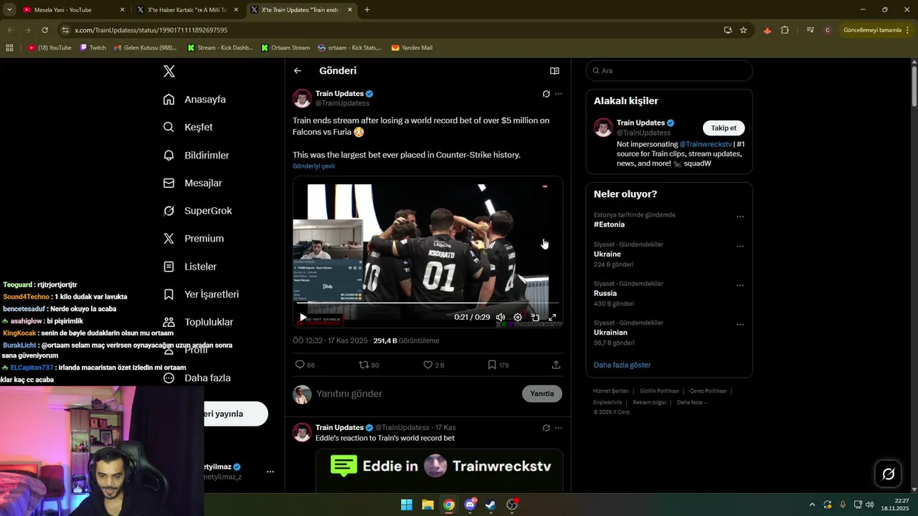Open File Explorer from the taskbar
This screenshot has height=516, width=918.
(427, 505)
